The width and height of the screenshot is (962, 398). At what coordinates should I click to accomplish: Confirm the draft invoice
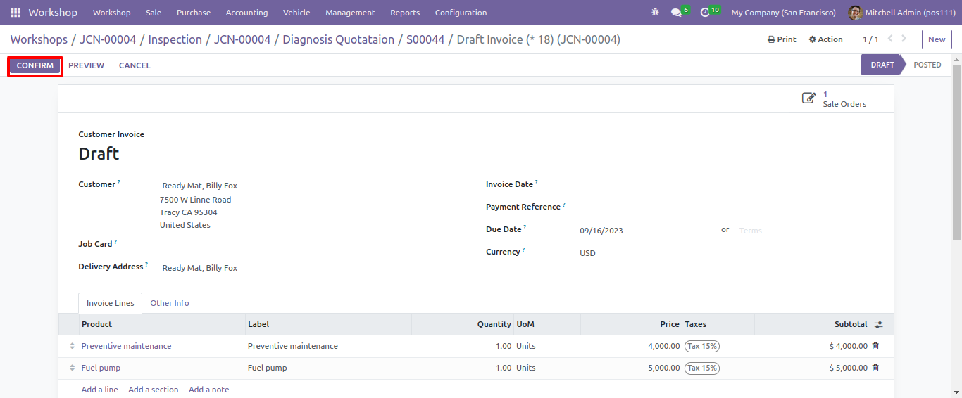pyautogui.click(x=35, y=65)
